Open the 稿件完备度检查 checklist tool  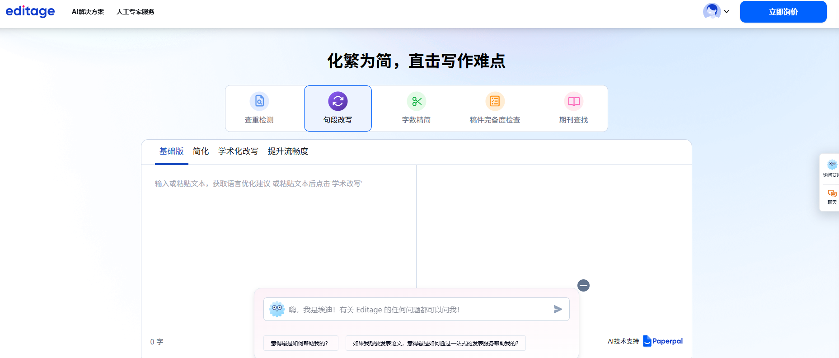(495, 102)
